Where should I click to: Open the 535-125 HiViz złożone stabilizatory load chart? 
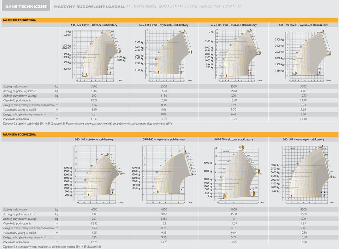tap(94, 55)
